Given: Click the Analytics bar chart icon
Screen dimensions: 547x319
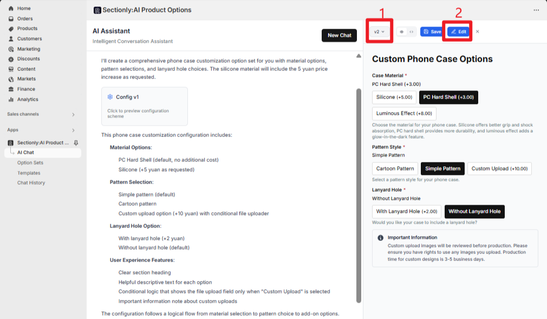Looking at the screenshot, I should pos(11,100).
